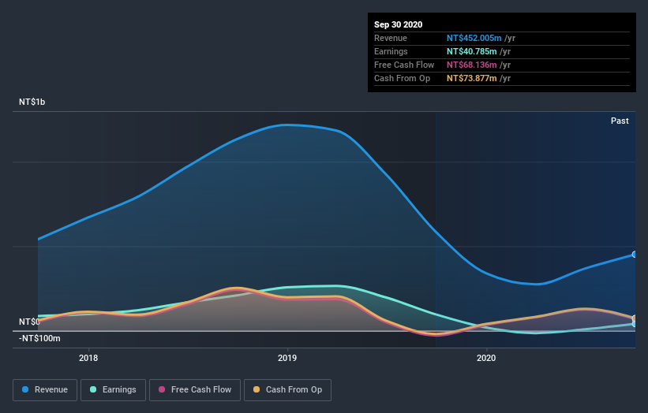This screenshot has height=413, width=648.
Task: Click the 2019 x-axis label
Action: coord(287,358)
